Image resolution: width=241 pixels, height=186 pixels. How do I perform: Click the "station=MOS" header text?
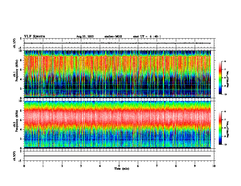[x=113, y=36]
